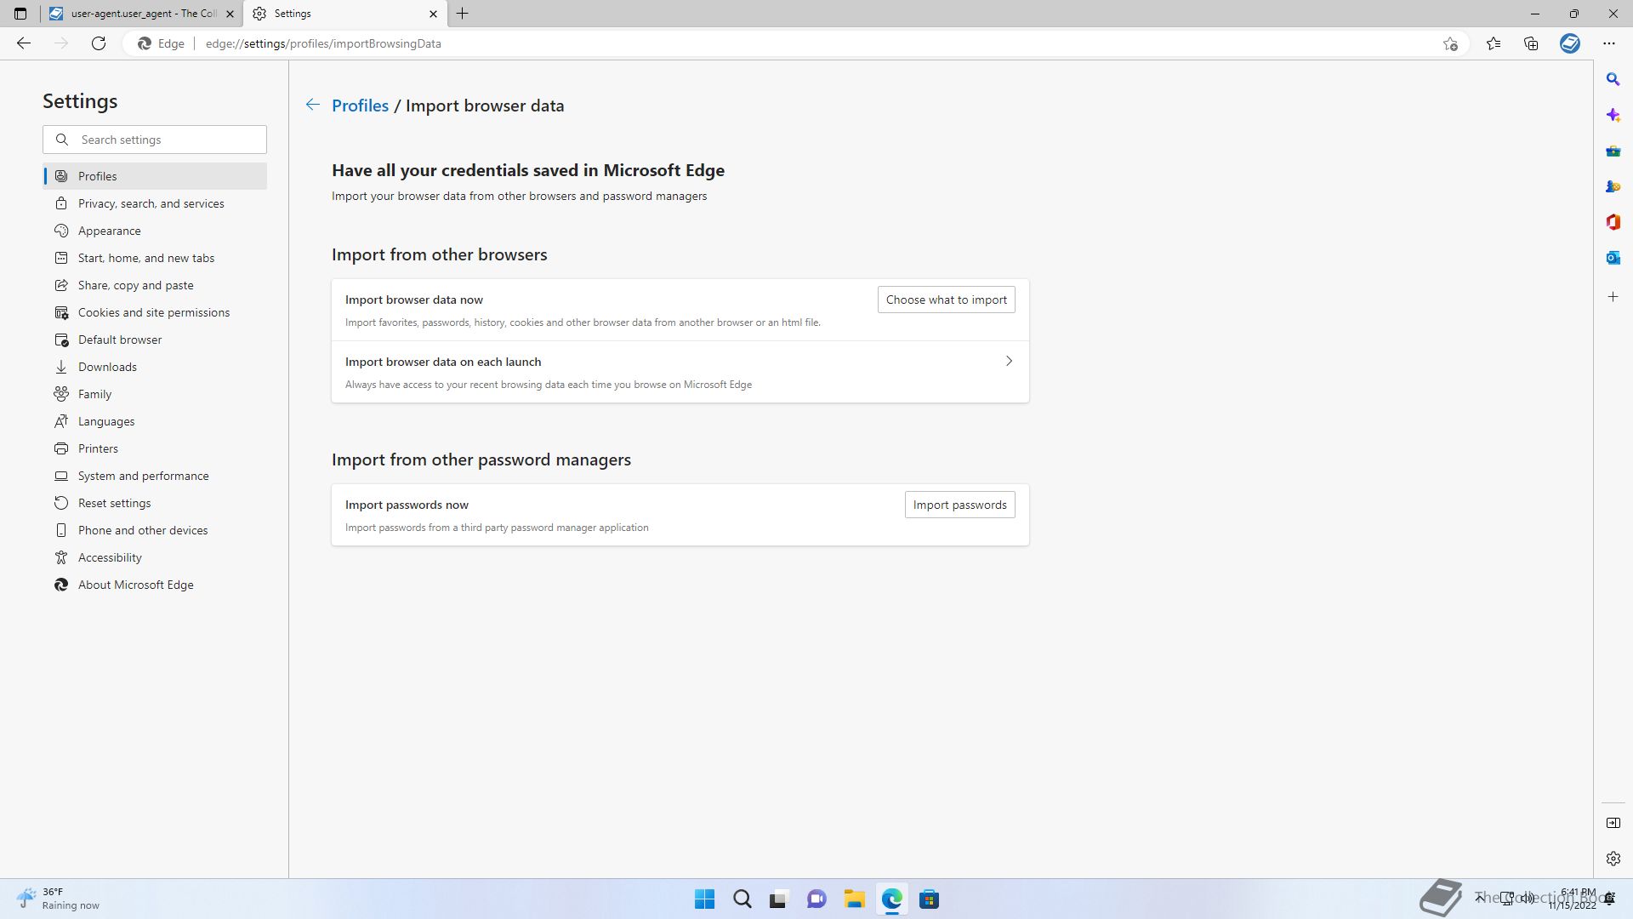This screenshot has height=919, width=1633.
Task: Open the sidebar settings gear icon
Action: (x=1613, y=859)
